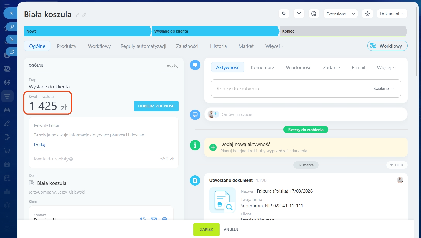Copy link icon next to the title
This screenshot has height=238, width=421.
tap(84, 15)
